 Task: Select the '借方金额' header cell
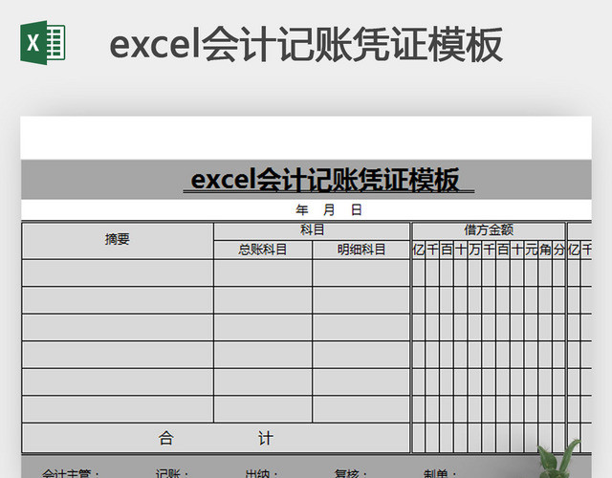click(x=489, y=231)
